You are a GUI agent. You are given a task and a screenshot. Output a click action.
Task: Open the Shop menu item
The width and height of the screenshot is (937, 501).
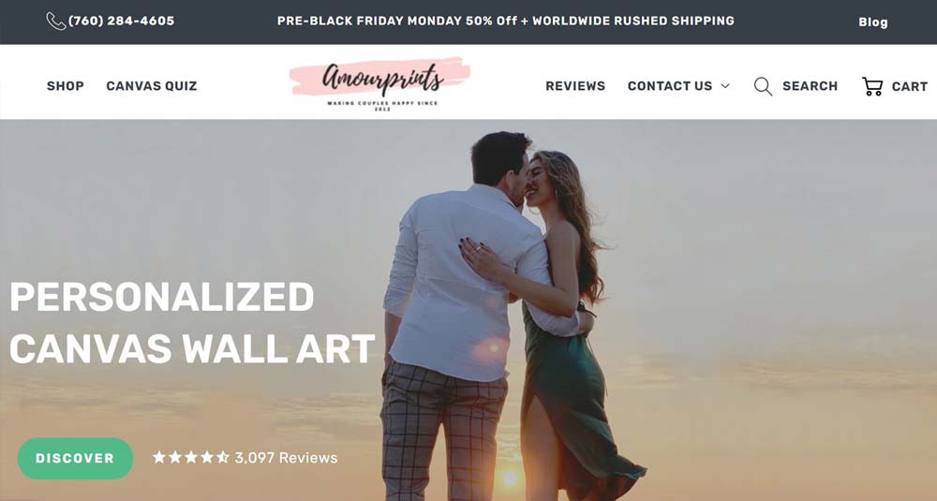click(66, 86)
